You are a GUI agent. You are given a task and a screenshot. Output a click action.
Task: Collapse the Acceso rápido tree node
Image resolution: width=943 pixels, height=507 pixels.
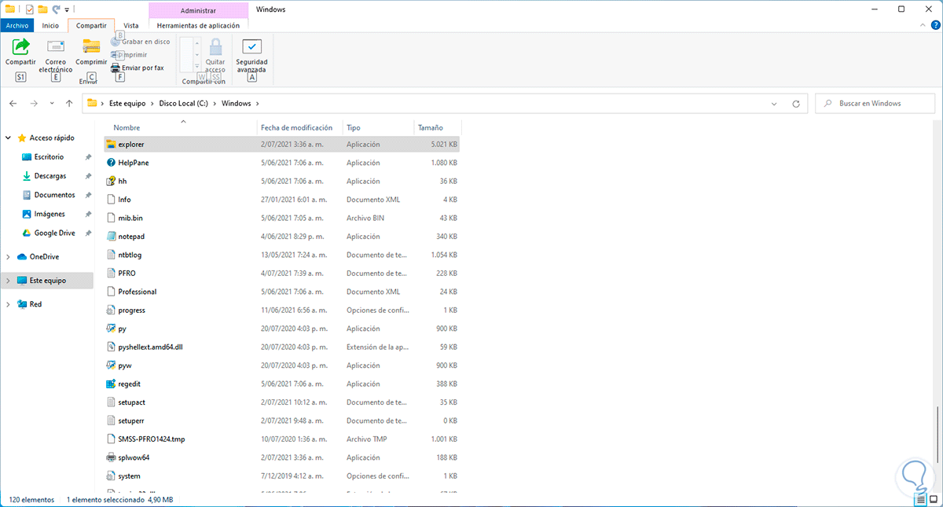[x=8, y=138]
